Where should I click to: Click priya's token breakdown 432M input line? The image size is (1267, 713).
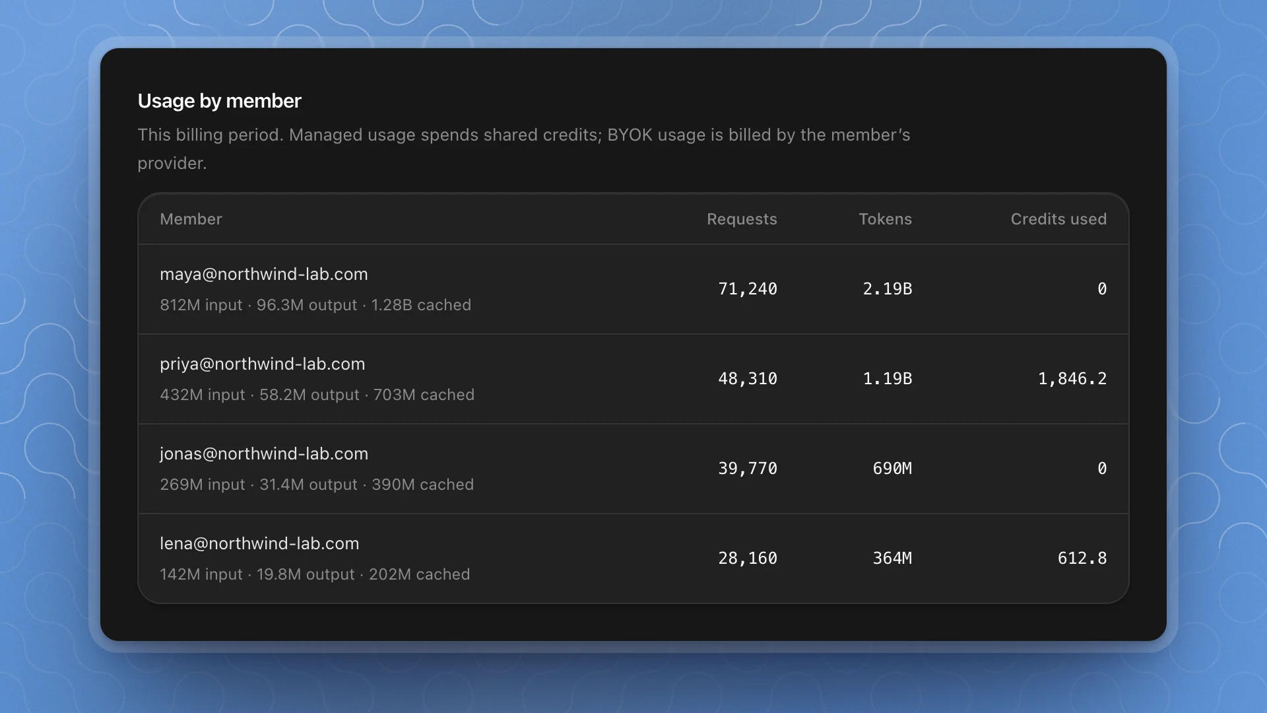click(317, 395)
